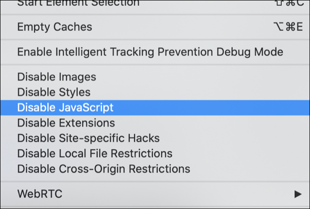Click Start Element Selection at the top

tap(78, 3)
